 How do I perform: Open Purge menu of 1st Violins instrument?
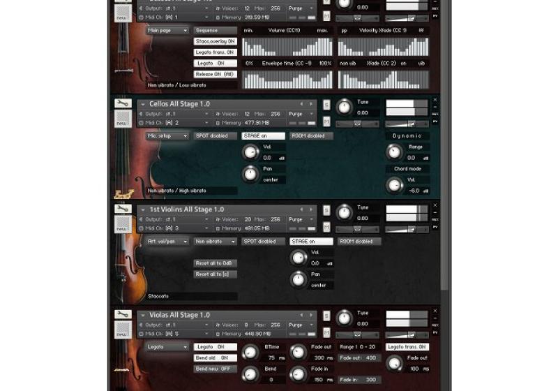pos(300,219)
